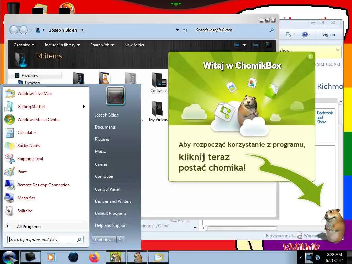
Task: Launch Getting Started from Start menu
Action: click(31, 107)
